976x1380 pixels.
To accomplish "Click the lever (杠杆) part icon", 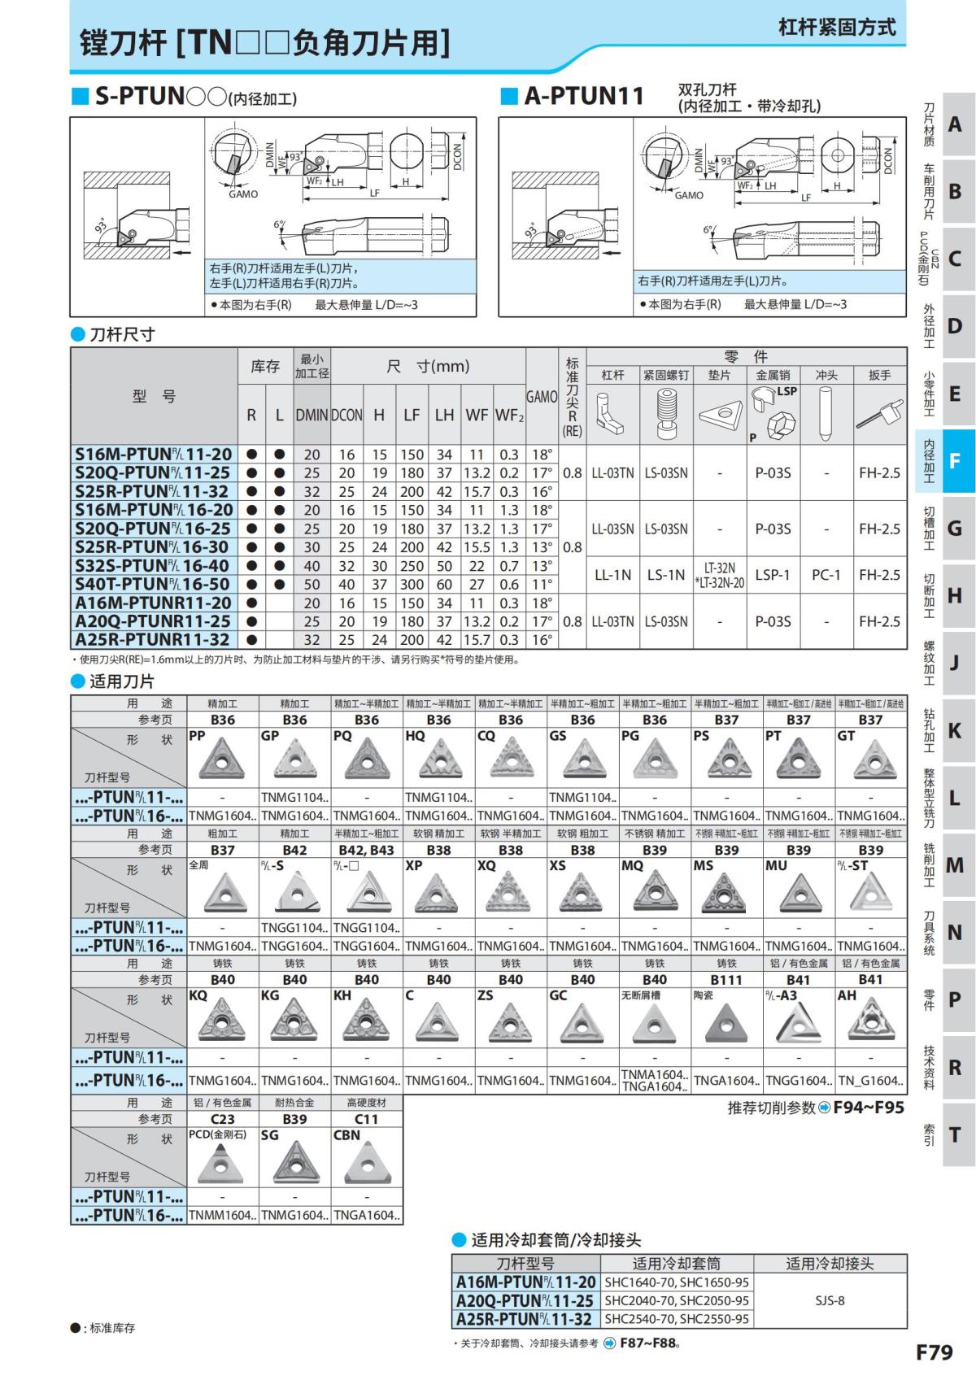I will tap(612, 415).
